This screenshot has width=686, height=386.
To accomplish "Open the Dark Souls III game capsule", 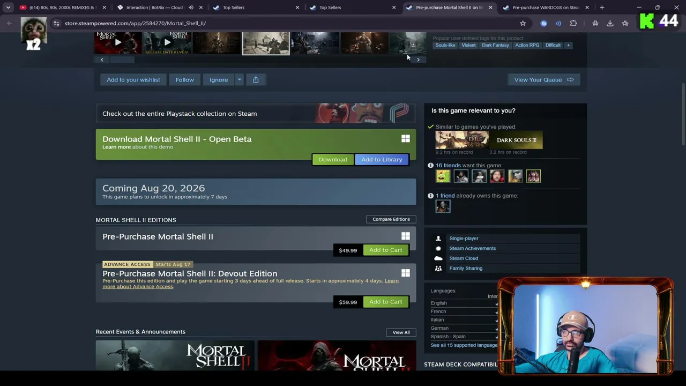I will point(516,140).
